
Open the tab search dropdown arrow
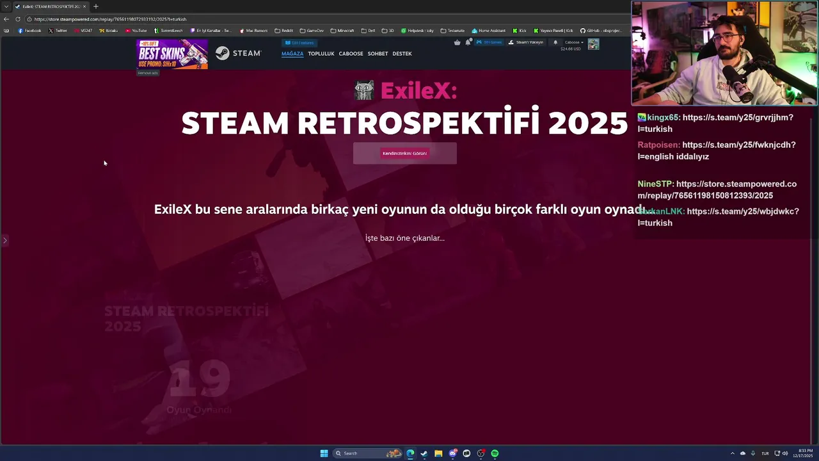[6, 6]
